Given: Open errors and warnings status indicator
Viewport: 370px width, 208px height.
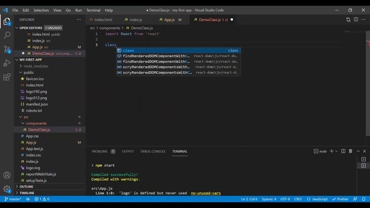Looking at the screenshot, I should point(42,199).
